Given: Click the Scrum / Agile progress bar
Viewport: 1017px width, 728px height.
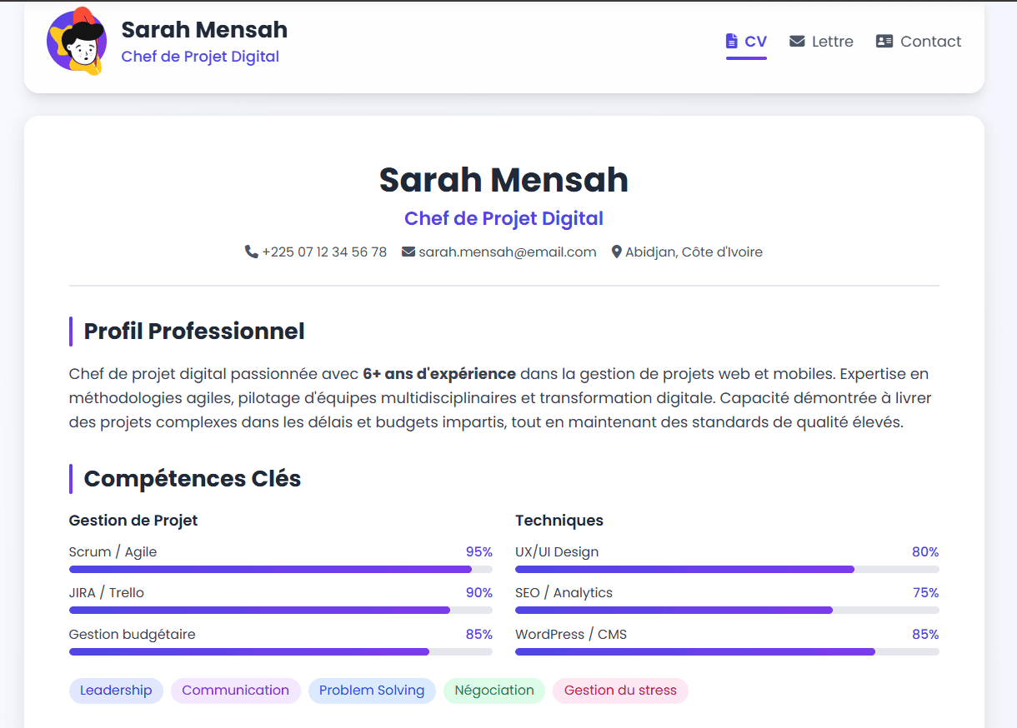Looking at the screenshot, I should 281,569.
